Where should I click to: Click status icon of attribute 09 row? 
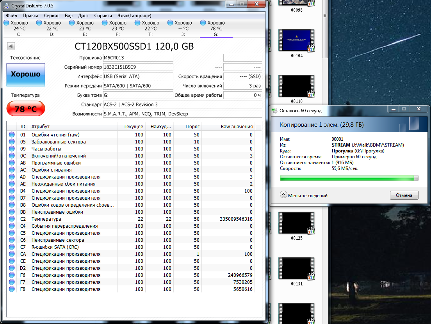[x=12, y=149]
